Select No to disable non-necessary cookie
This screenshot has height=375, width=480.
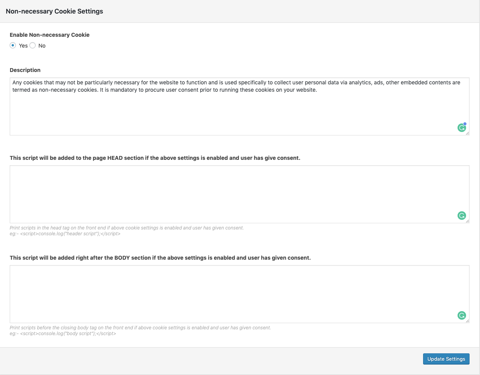33,46
